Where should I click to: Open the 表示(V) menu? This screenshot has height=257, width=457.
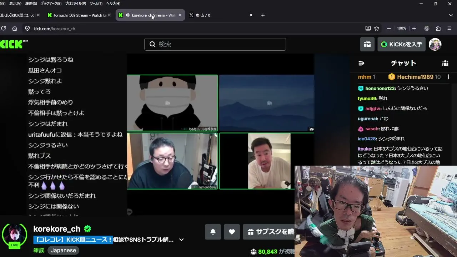pyautogui.click(x=15, y=4)
